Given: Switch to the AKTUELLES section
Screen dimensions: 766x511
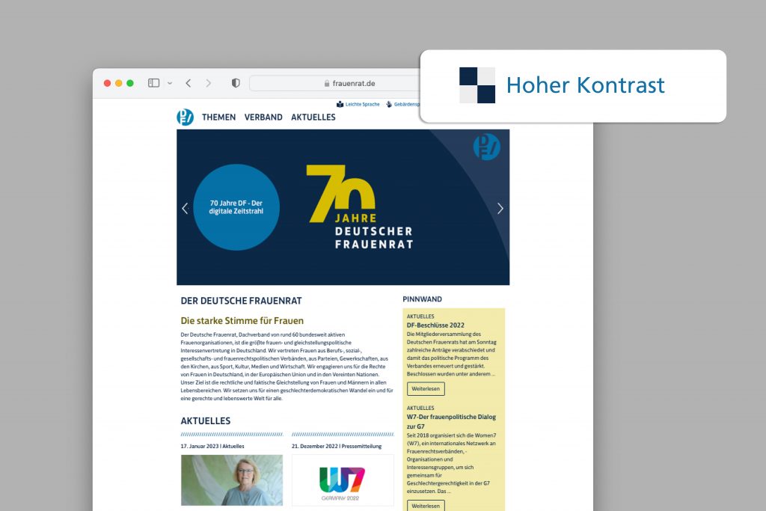Looking at the screenshot, I should click(313, 117).
